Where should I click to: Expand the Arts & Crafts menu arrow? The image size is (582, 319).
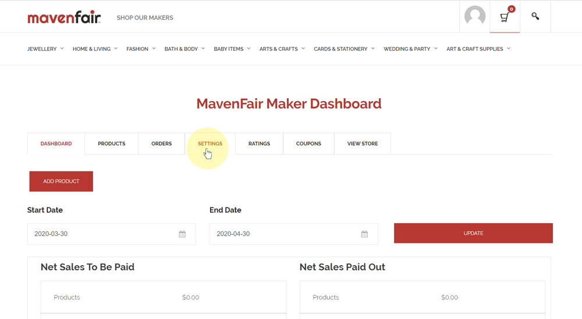pyautogui.click(x=303, y=48)
